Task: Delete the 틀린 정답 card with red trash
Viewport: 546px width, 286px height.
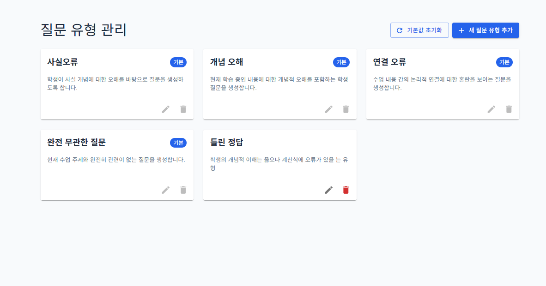Action: click(x=346, y=190)
